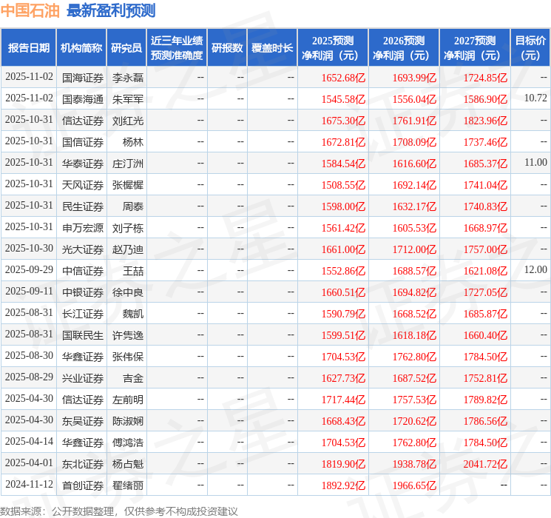
Task: Click the 1892.92亿 forecast value
Action: [343, 485]
